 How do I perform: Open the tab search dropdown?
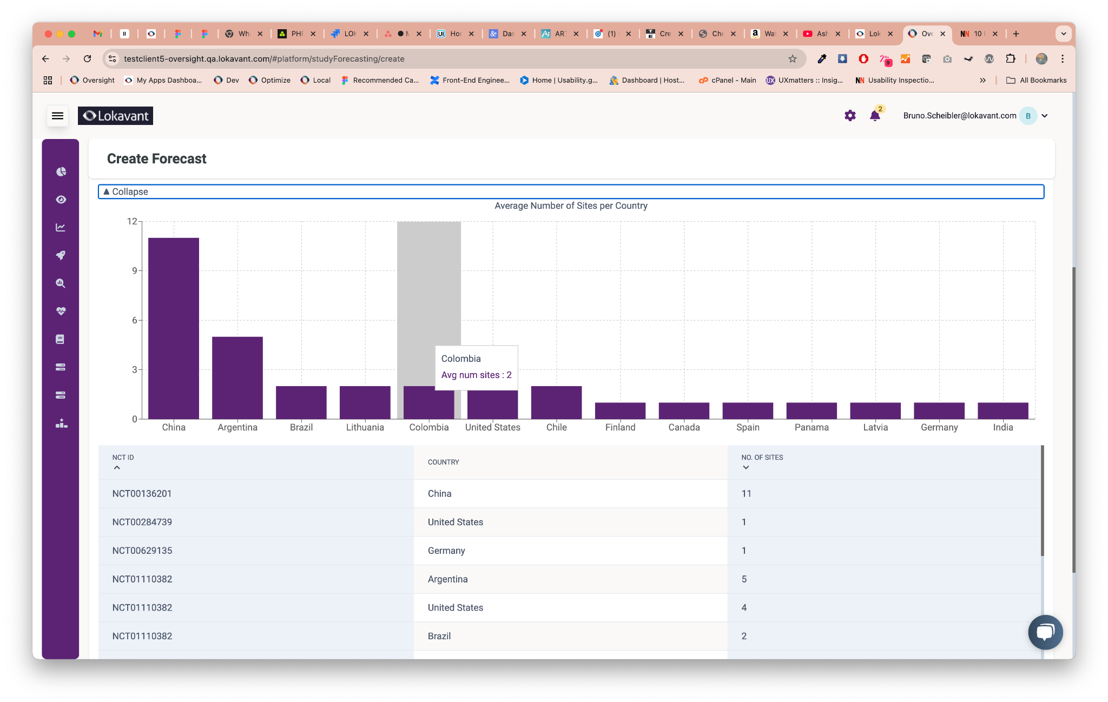[x=1063, y=34]
